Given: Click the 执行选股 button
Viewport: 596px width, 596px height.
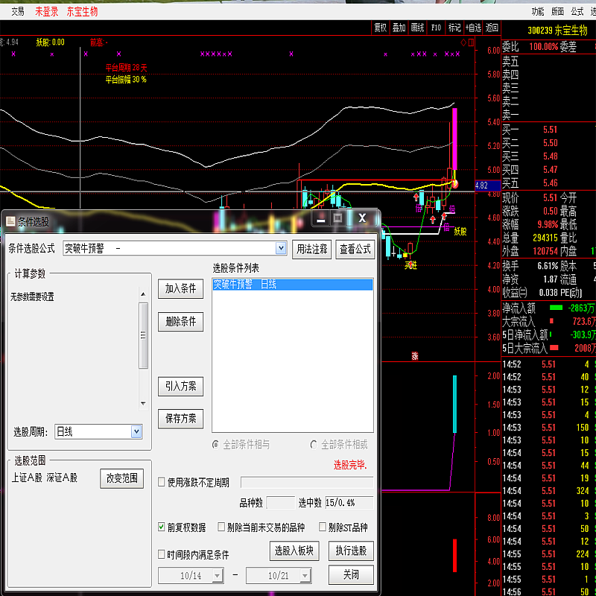Looking at the screenshot, I should click(x=351, y=551).
